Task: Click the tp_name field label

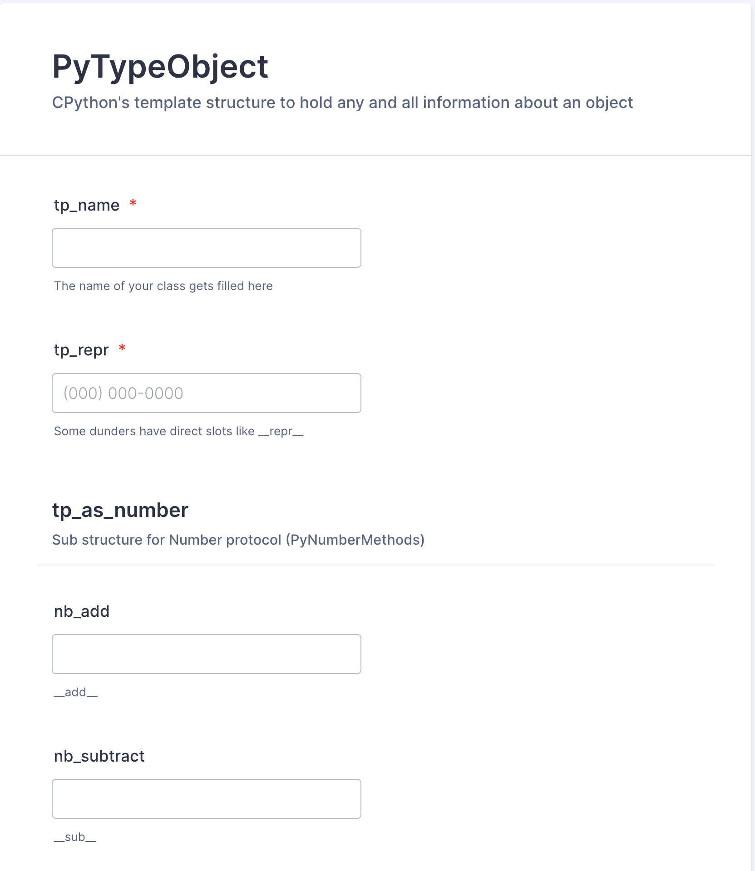Action: coord(87,205)
